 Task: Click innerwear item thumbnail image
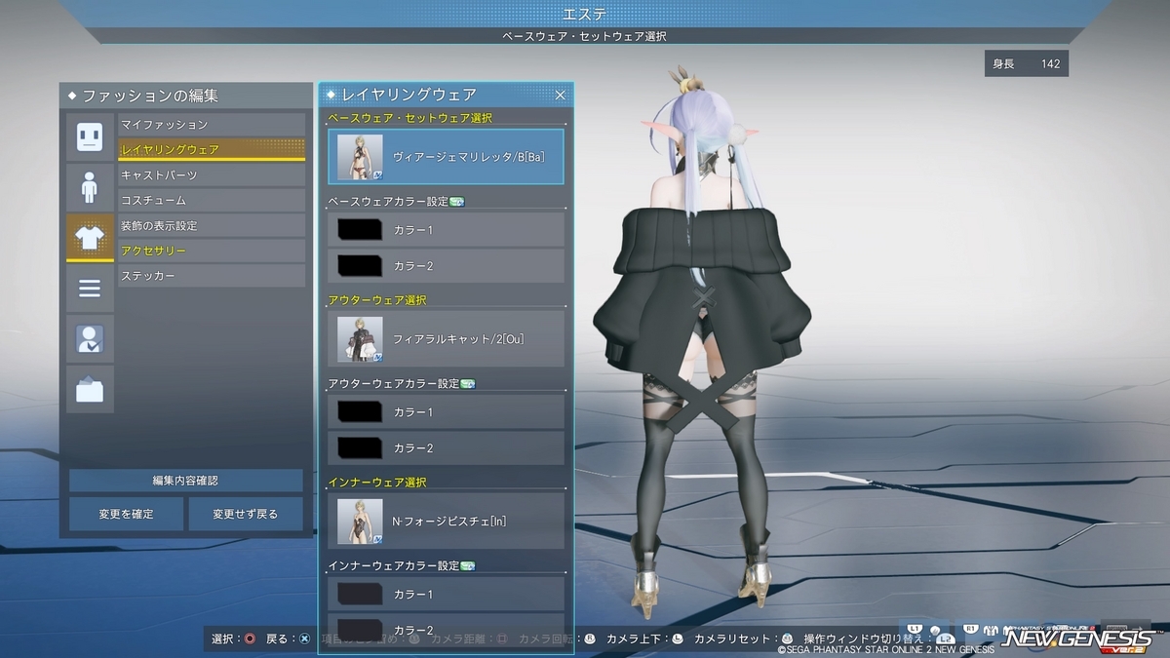360,522
